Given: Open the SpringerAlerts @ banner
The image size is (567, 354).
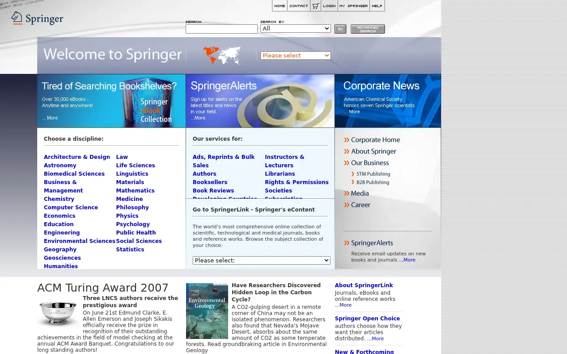Looking at the screenshot, I should (x=260, y=101).
